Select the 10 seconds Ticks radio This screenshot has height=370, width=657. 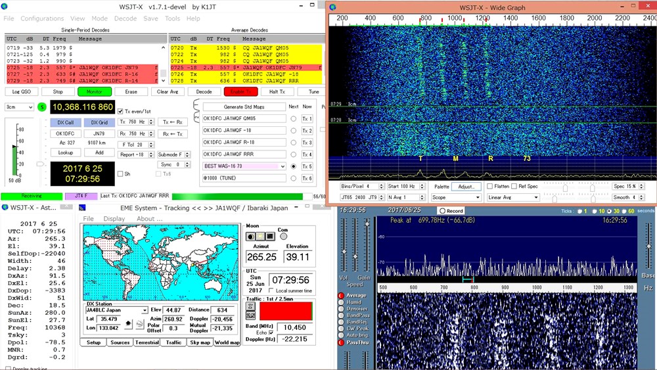(x=594, y=211)
